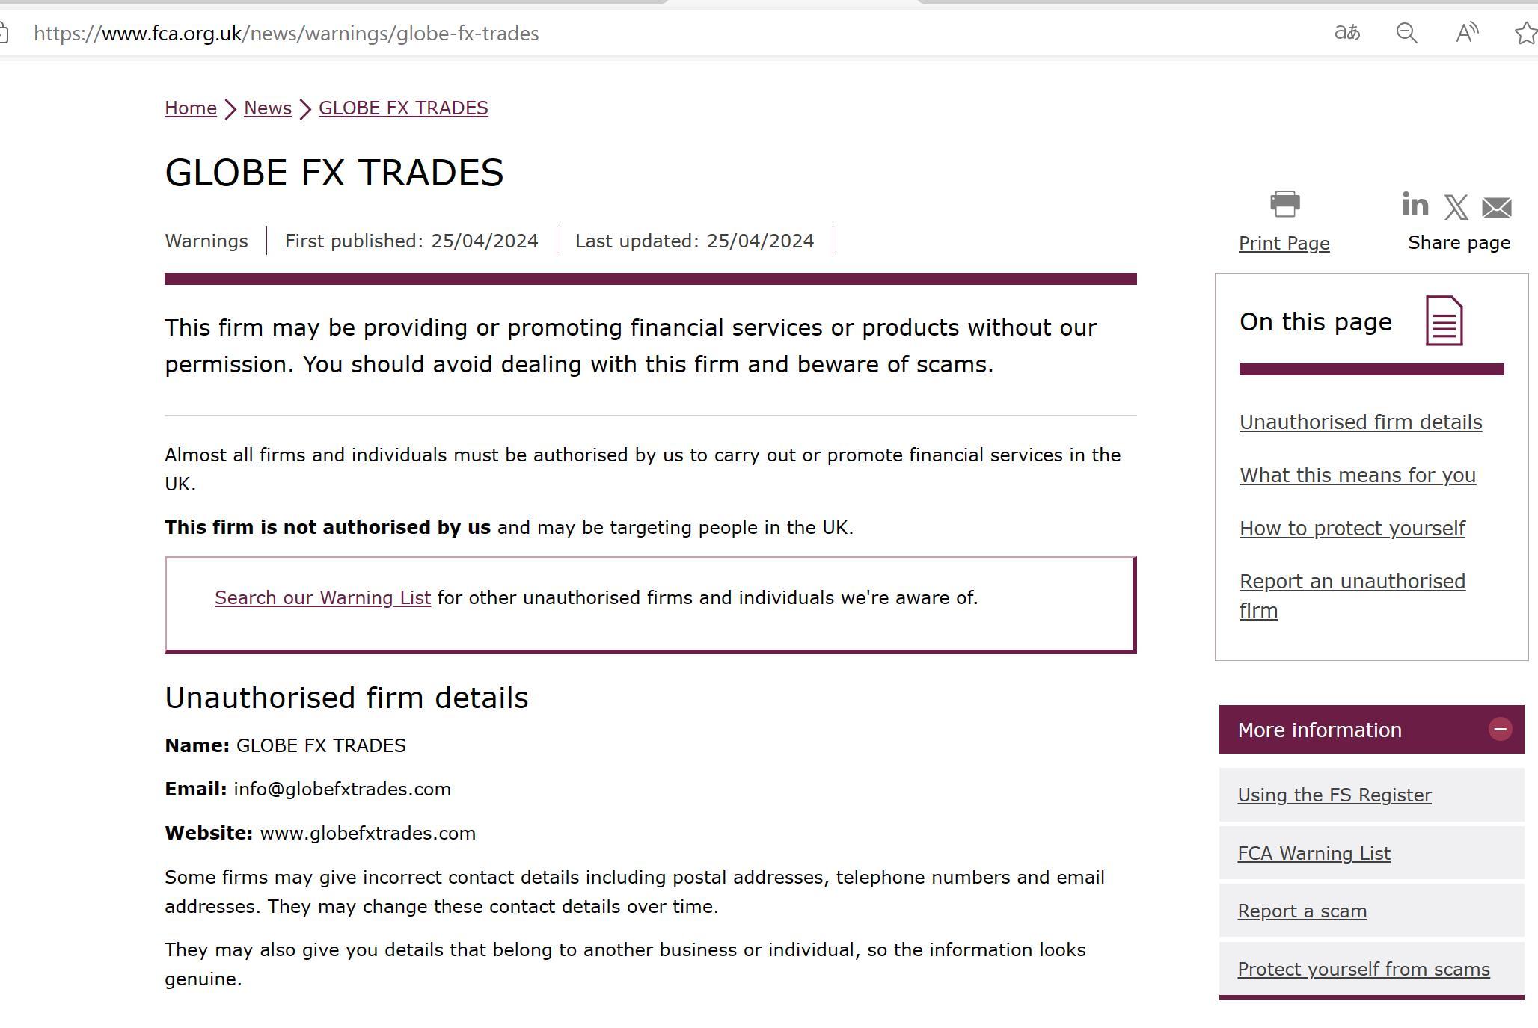Screen dimensions: 1538x1028
Task: Open the News breadcrumb link
Action: pyautogui.click(x=268, y=108)
